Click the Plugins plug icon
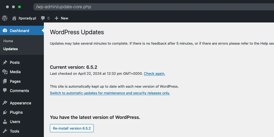Image resolution: width=274 pixels, height=137 pixels. pyautogui.click(x=5, y=112)
